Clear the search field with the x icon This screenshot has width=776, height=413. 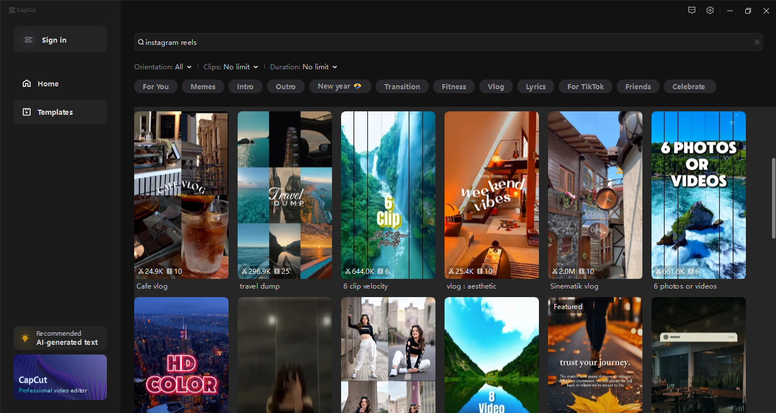[757, 41]
